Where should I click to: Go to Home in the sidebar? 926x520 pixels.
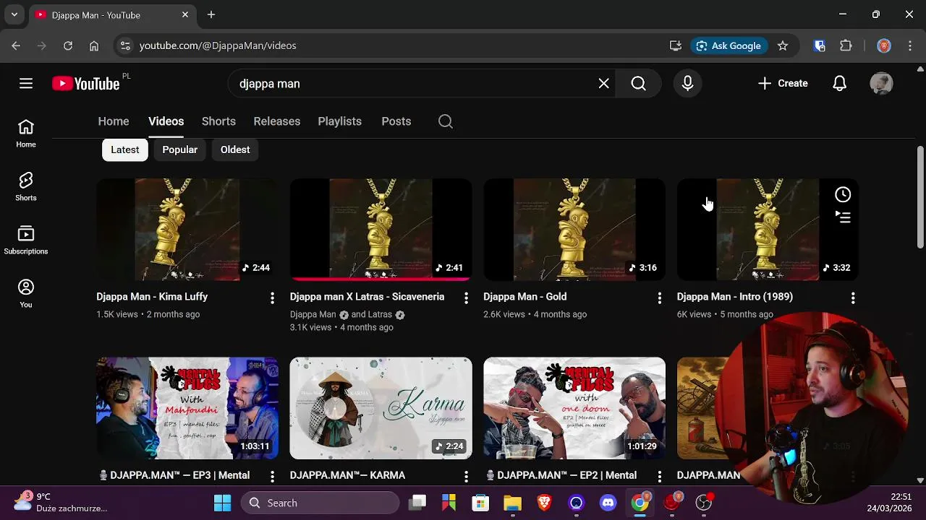point(26,134)
